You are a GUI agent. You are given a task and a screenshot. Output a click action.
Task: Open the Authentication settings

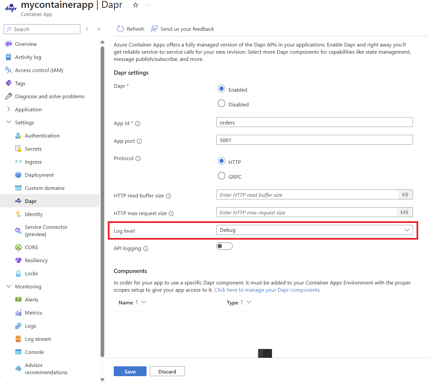click(x=42, y=136)
